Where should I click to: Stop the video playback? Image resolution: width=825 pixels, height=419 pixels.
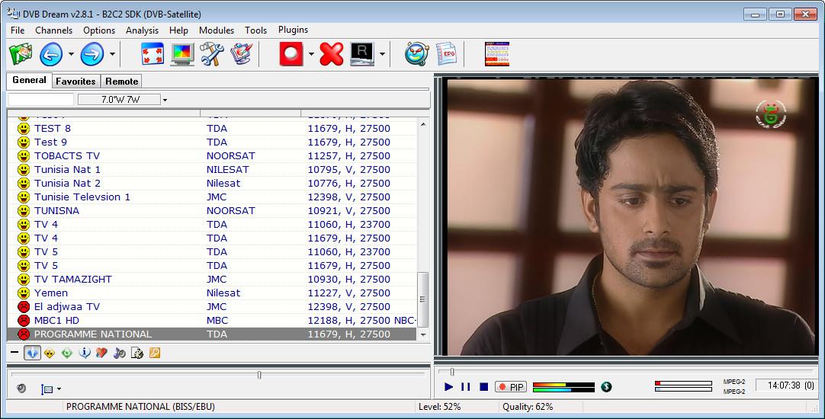[x=483, y=387]
